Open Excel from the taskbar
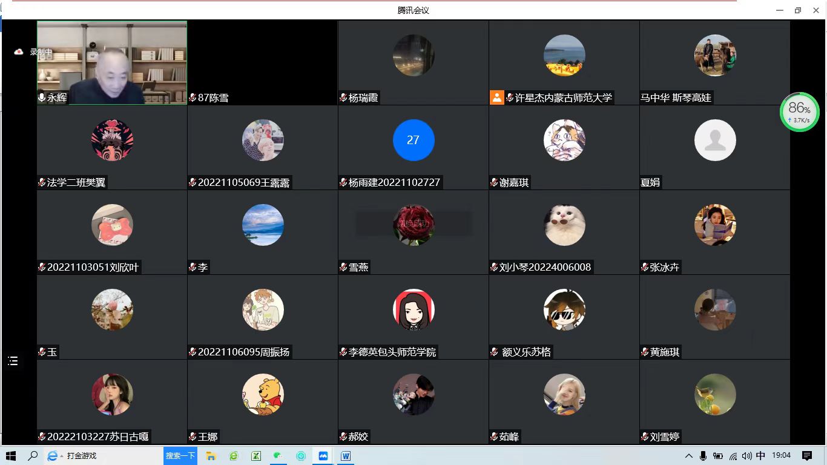Viewport: 827px width, 465px height. pos(256,456)
